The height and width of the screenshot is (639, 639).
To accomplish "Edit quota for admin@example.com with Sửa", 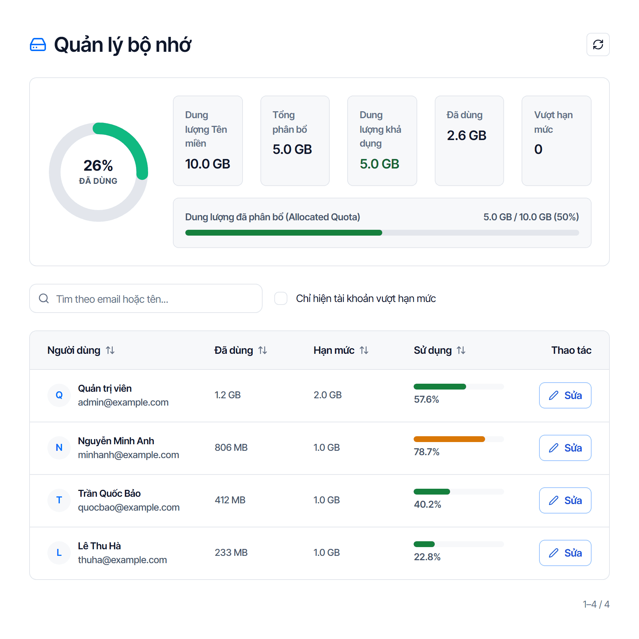I will pos(565,395).
